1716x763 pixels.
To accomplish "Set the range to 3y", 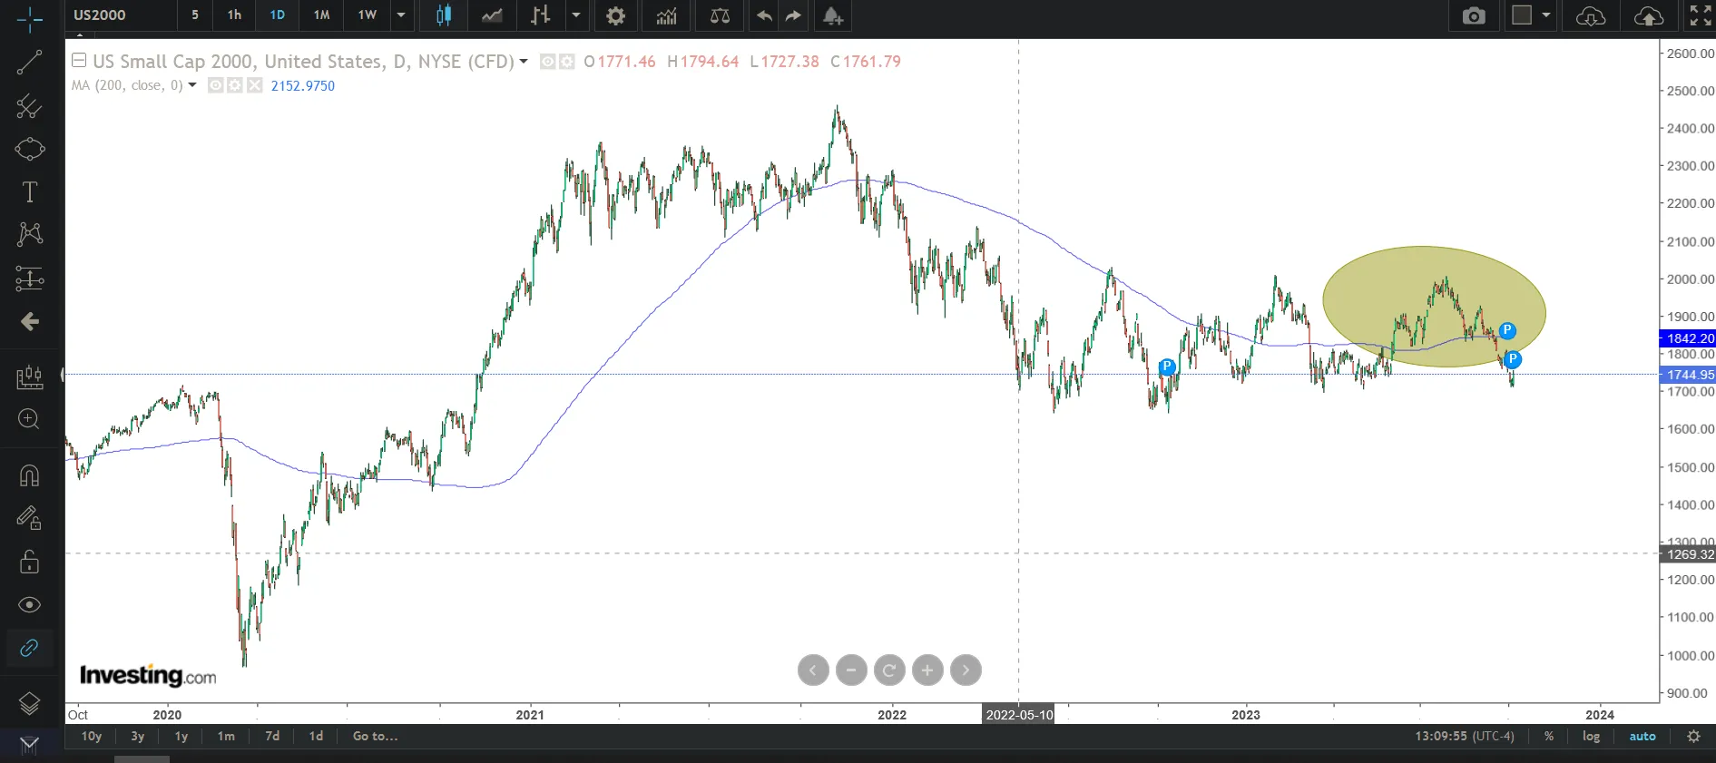I will pyautogui.click(x=138, y=736).
